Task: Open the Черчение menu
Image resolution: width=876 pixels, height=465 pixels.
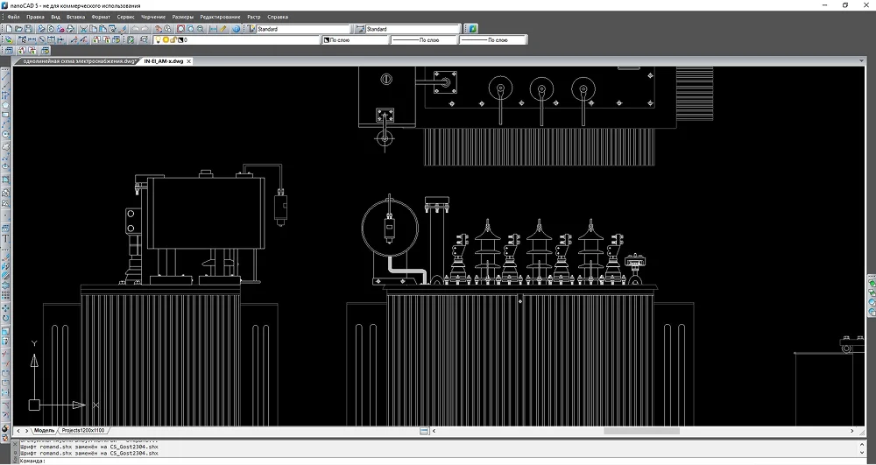Action: [x=154, y=18]
